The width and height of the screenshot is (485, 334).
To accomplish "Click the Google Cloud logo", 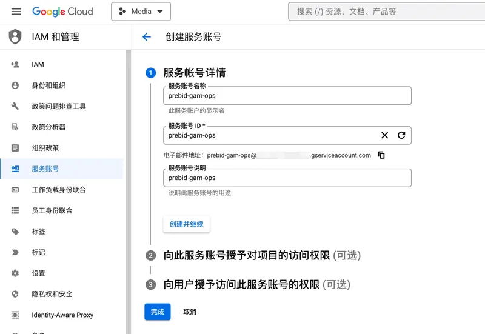I will 62,12.
